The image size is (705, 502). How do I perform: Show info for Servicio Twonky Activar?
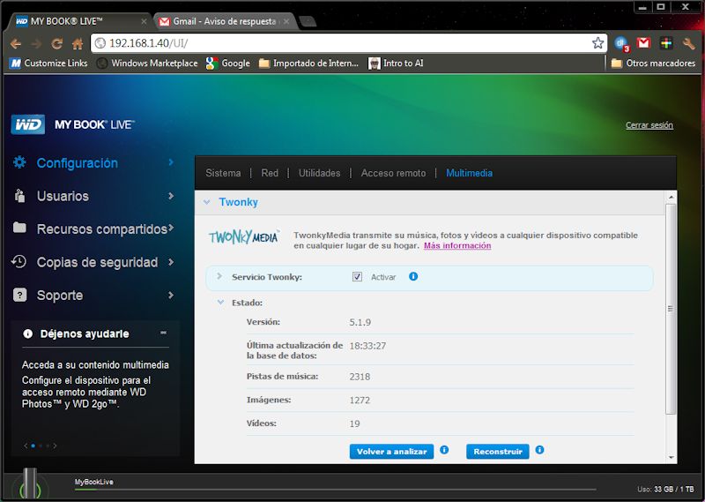[413, 276]
